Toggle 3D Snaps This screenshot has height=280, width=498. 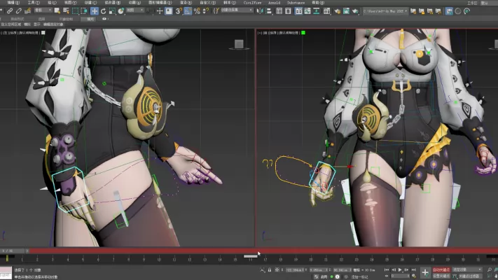click(x=179, y=11)
